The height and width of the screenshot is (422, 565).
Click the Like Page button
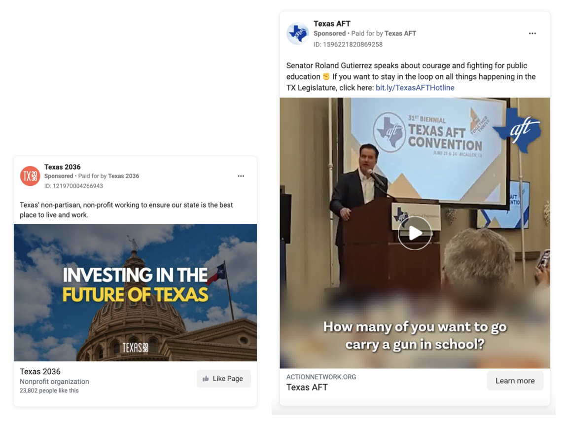224,379
